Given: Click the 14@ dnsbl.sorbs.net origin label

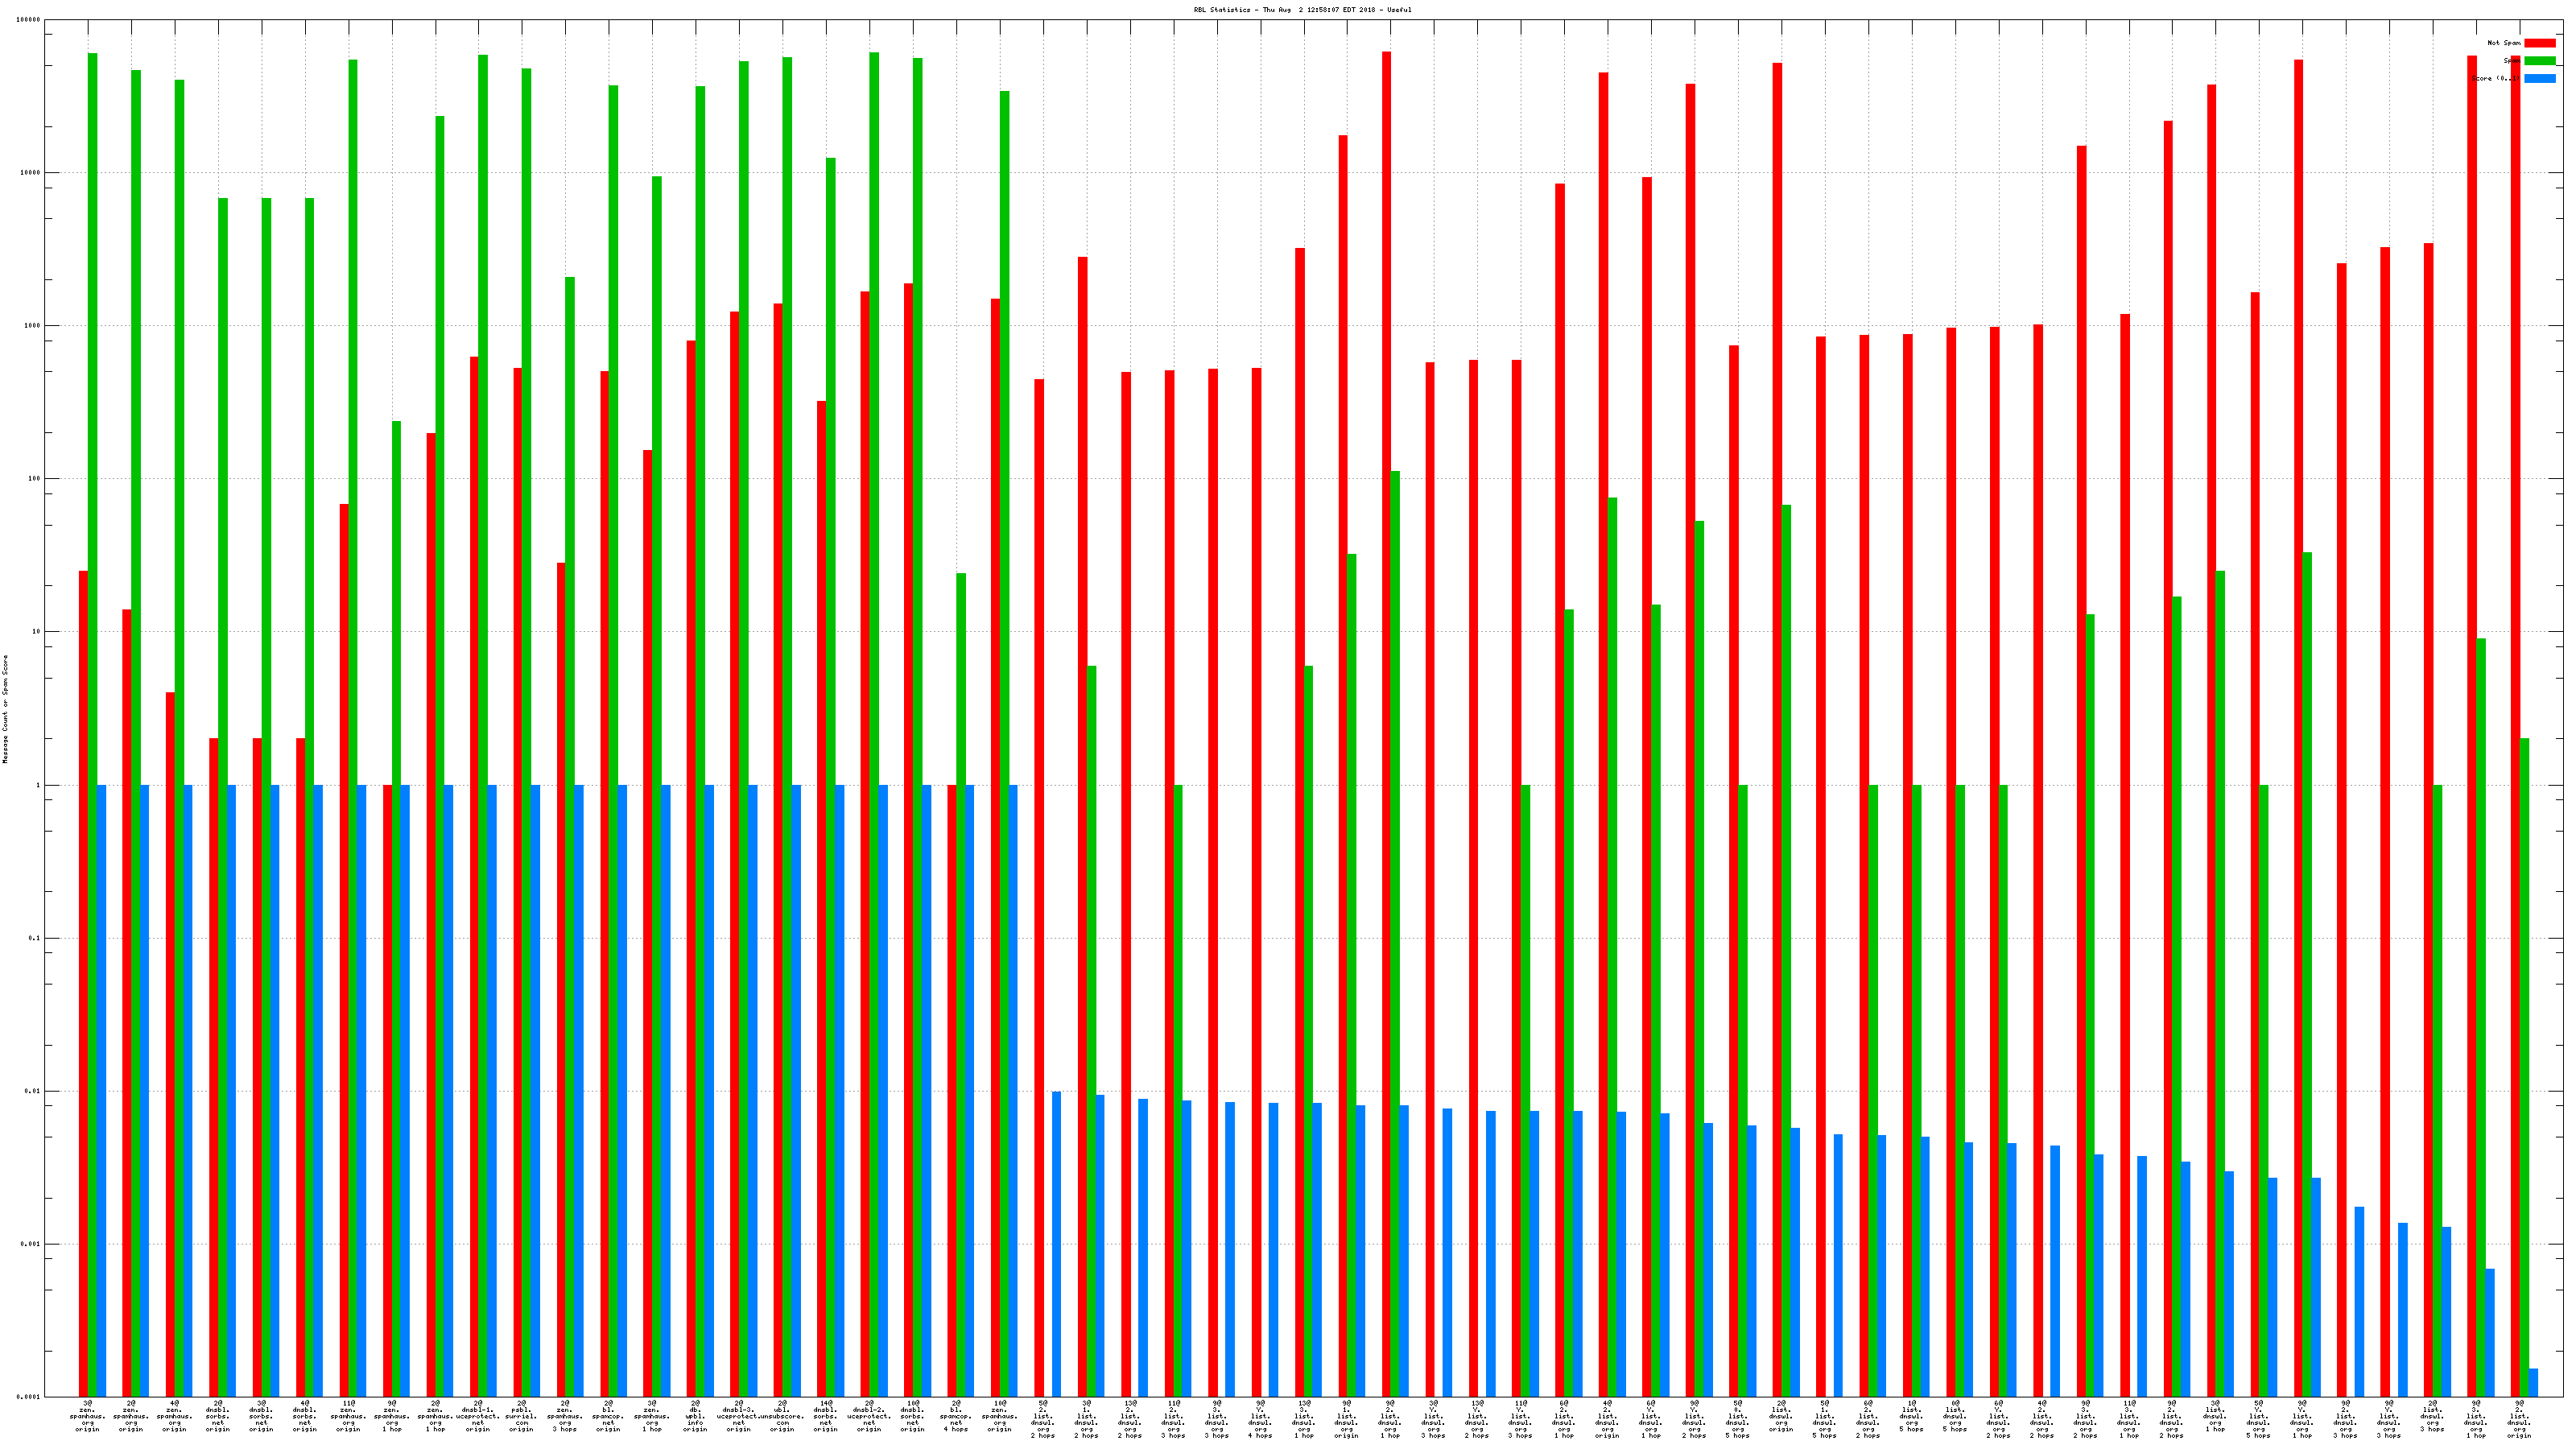Looking at the screenshot, I should coord(825,1416).
